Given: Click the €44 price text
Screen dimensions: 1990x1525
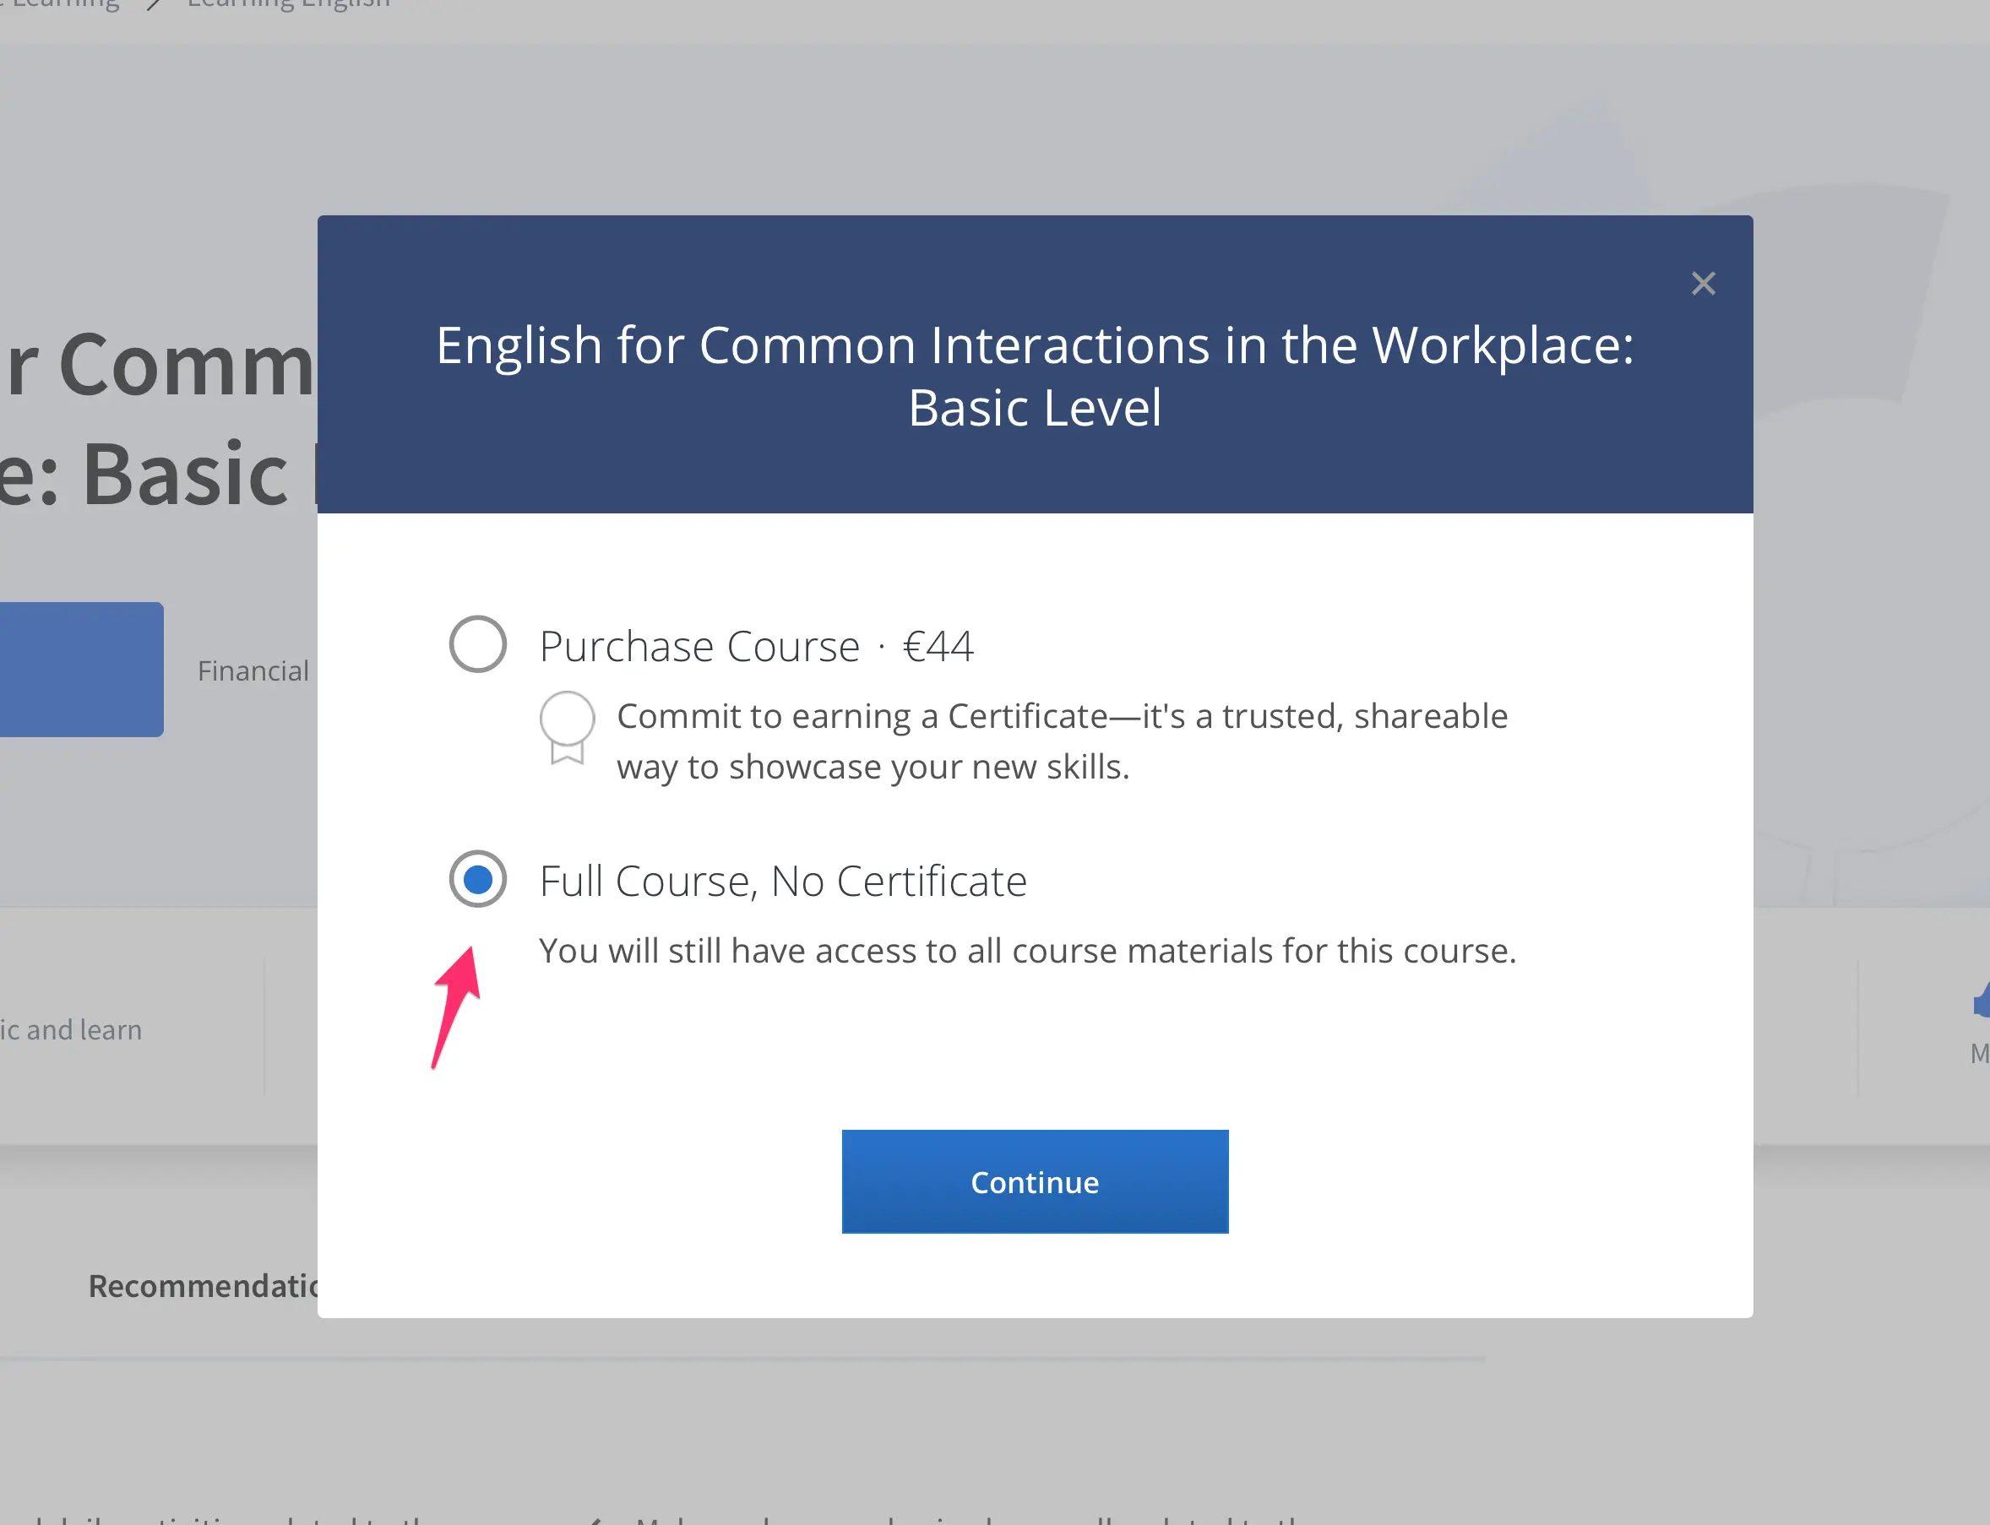Looking at the screenshot, I should [938, 646].
